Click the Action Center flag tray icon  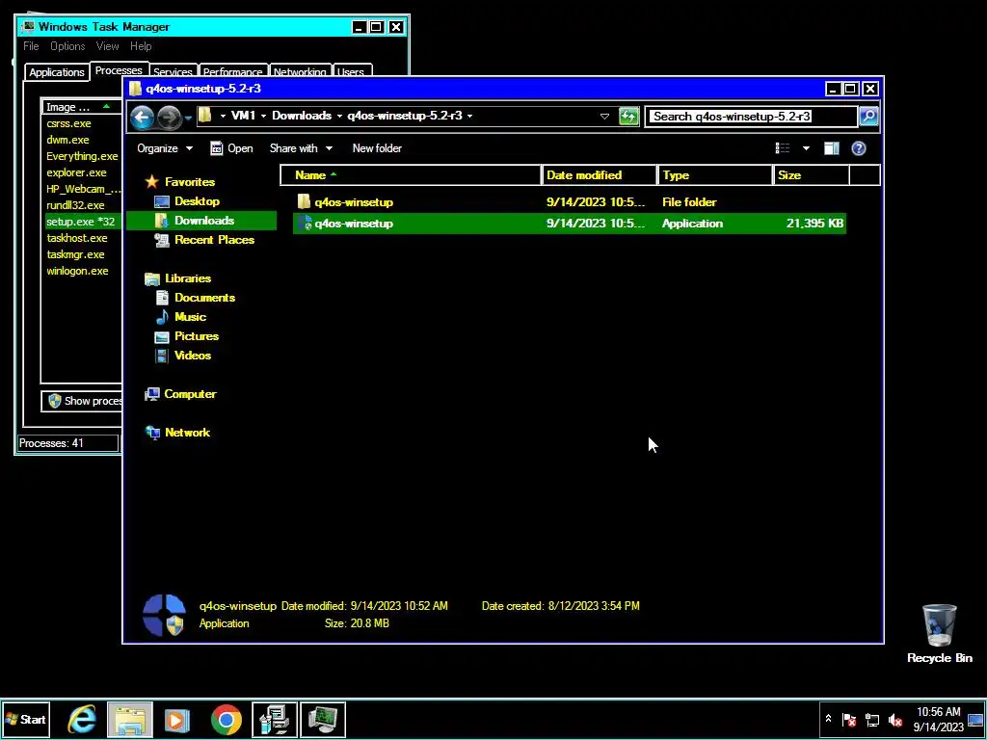point(849,720)
